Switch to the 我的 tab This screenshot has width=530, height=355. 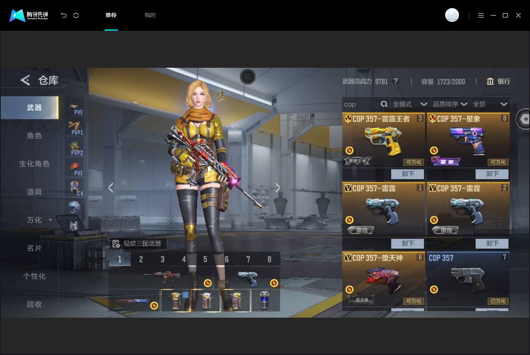150,15
